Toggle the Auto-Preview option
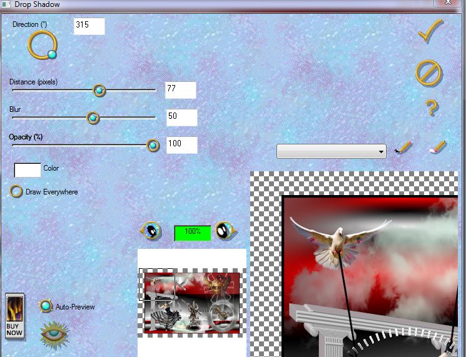 tap(46, 306)
